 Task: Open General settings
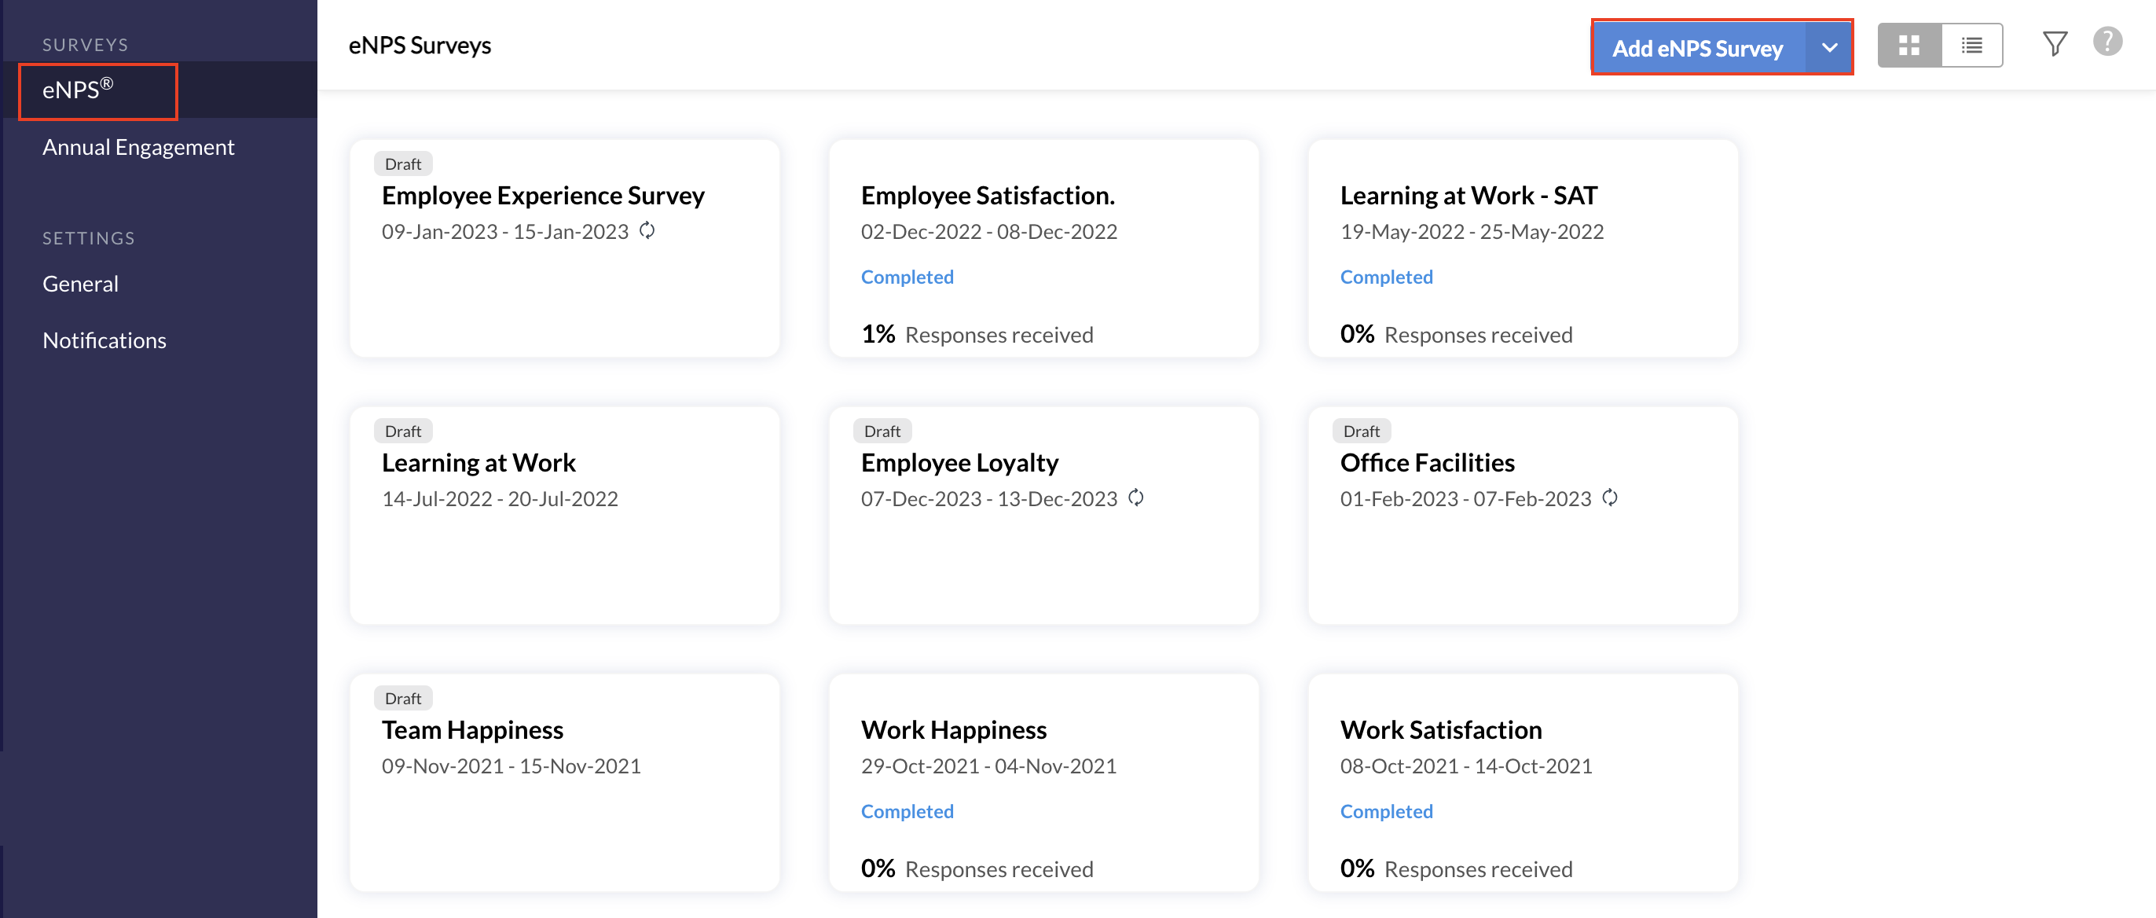click(80, 284)
